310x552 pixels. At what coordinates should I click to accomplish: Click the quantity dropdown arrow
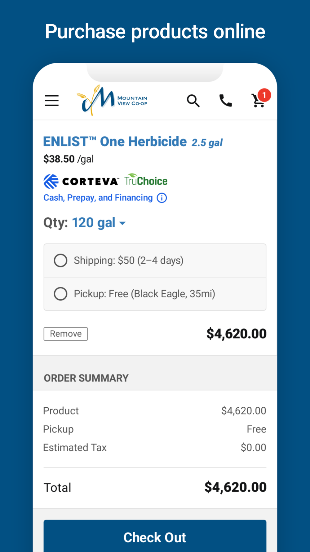tap(122, 223)
